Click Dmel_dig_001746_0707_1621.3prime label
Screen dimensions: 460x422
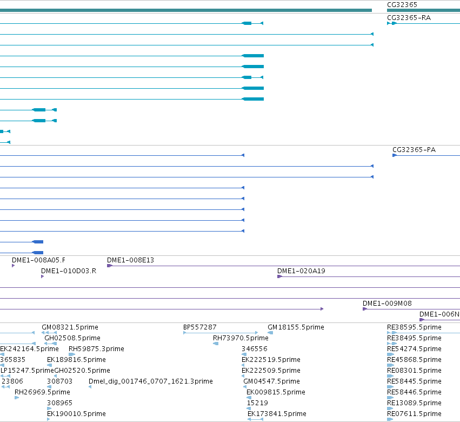point(150,381)
